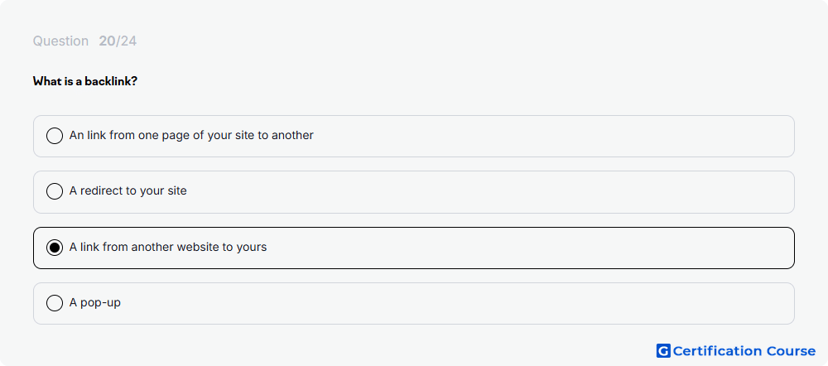
Task: Click the gray "Question" label
Action: coord(60,41)
